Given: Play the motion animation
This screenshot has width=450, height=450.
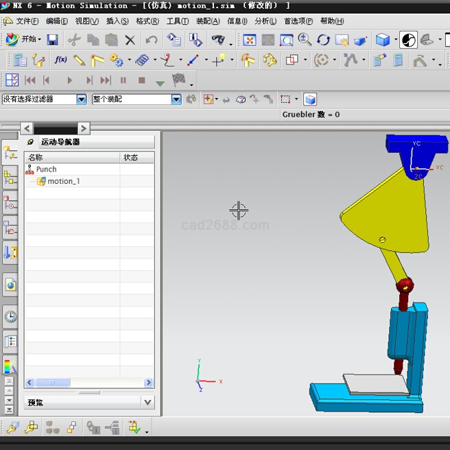Looking at the screenshot, I should (x=69, y=80).
